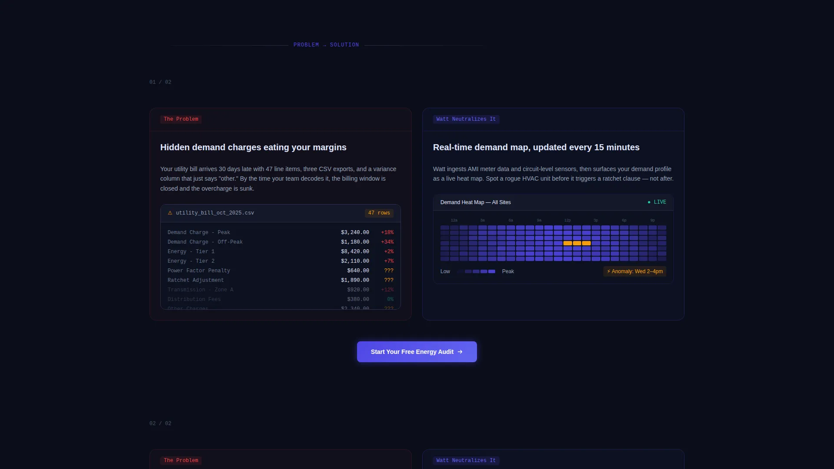
Task: Select the Transmission - Zone A label
Action: [x=201, y=290]
